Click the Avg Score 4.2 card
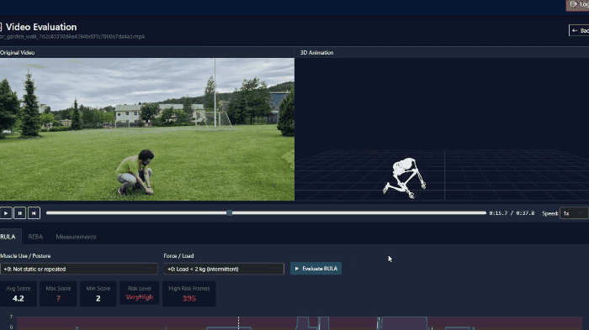Screen dimensions: 589x330 pos(18,294)
